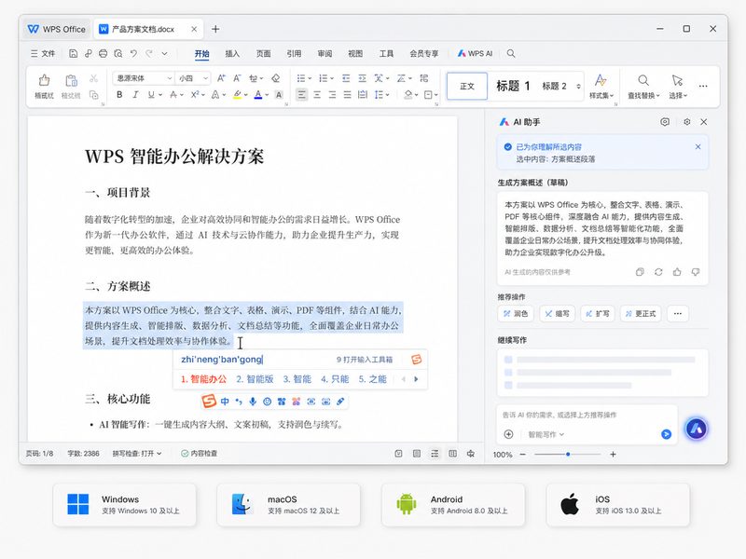Click the format painter icon
This screenshot has height=559, width=746.
[x=44, y=80]
